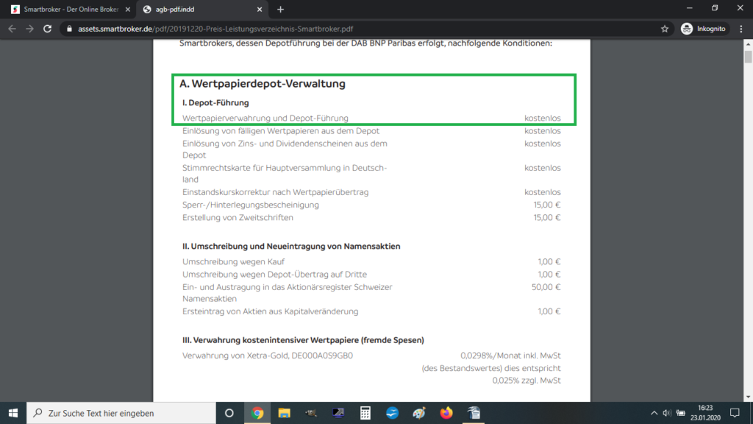Click the battery icon in tray
The image size is (753, 424).
tap(680, 413)
